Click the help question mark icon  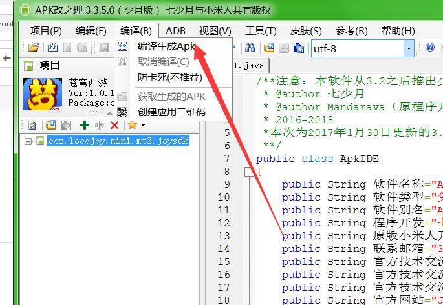pyautogui.click(x=430, y=48)
